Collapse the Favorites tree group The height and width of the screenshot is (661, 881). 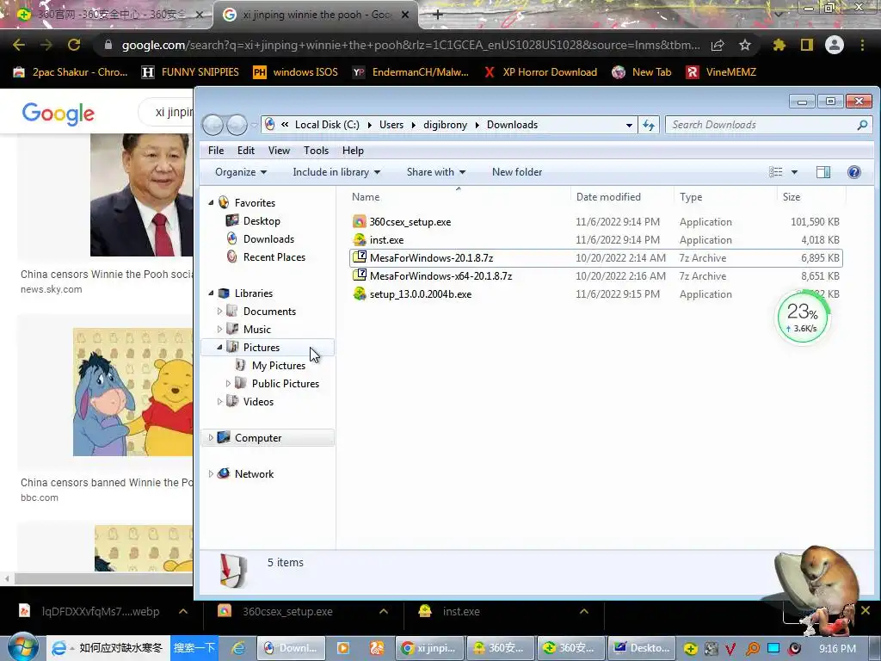[x=212, y=202]
